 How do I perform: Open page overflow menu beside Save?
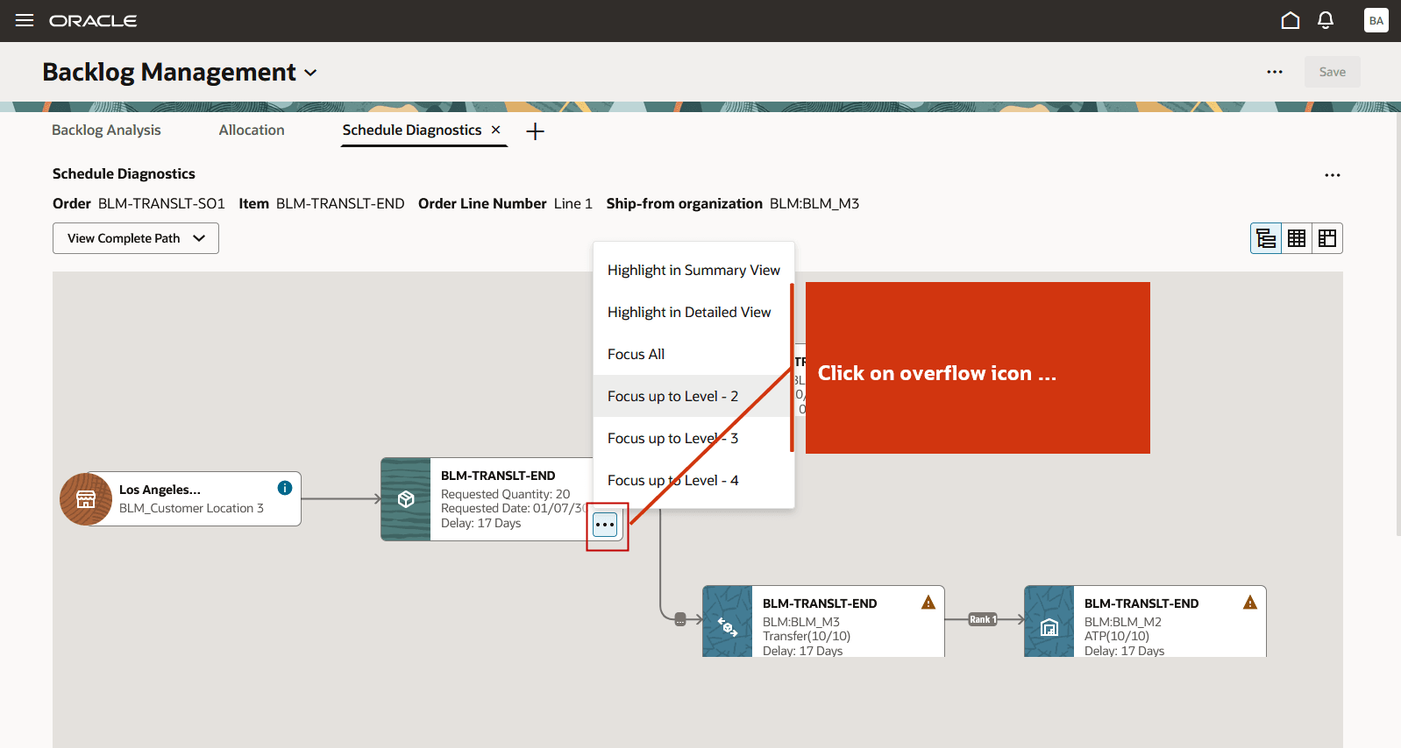tap(1275, 72)
